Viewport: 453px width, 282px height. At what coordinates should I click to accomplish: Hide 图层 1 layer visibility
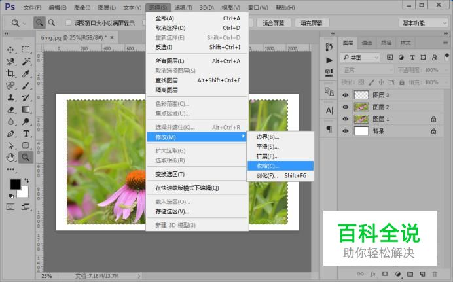pos(345,119)
